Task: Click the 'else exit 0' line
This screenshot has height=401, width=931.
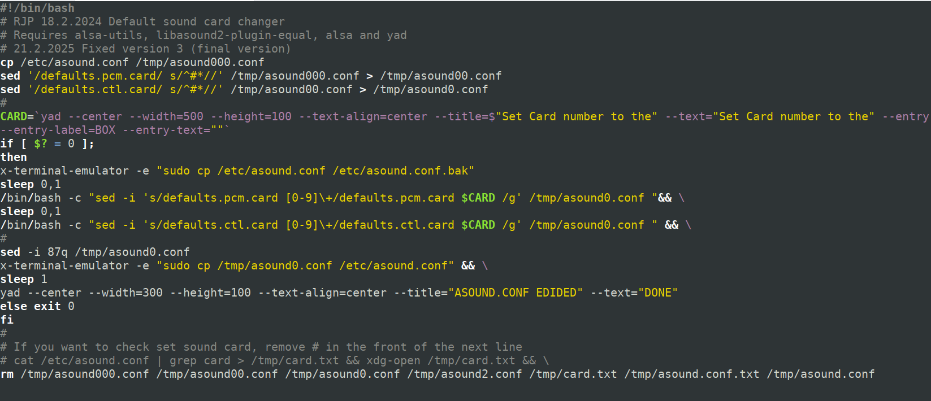Action: [x=37, y=306]
